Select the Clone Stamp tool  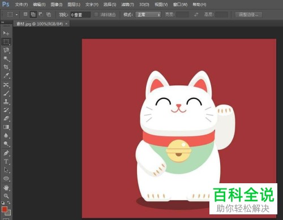(x=6, y=102)
